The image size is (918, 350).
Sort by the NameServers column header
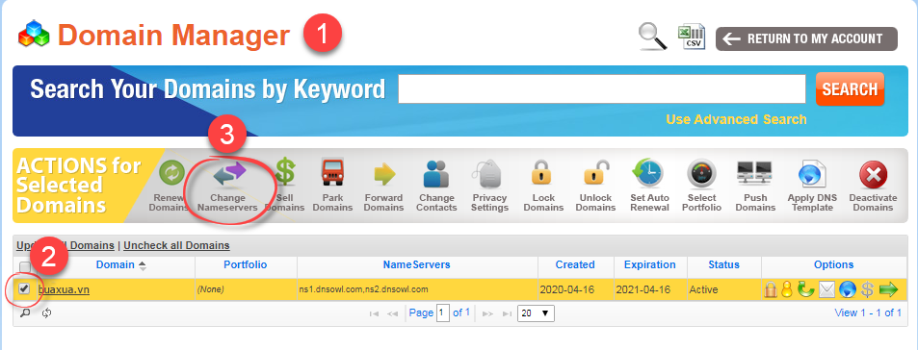[416, 264]
